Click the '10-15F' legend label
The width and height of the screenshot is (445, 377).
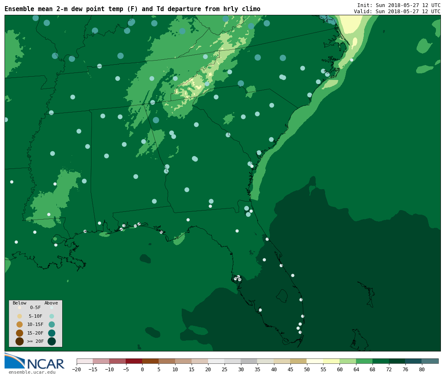pyautogui.click(x=35, y=324)
